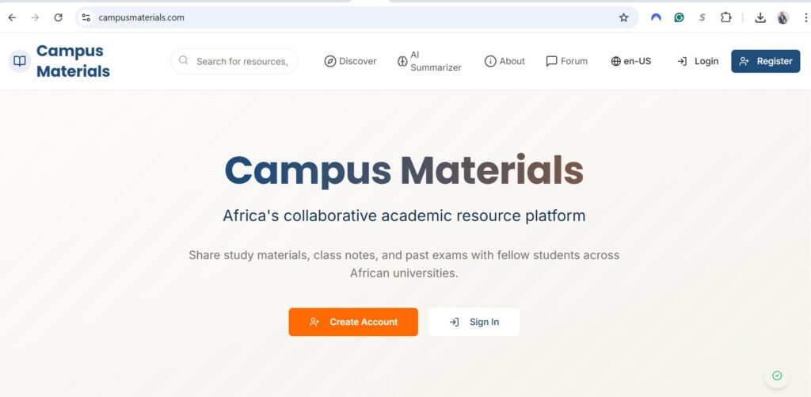Go to the AI Summarizer page
This screenshot has width=811, height=397.
(429, 61)
